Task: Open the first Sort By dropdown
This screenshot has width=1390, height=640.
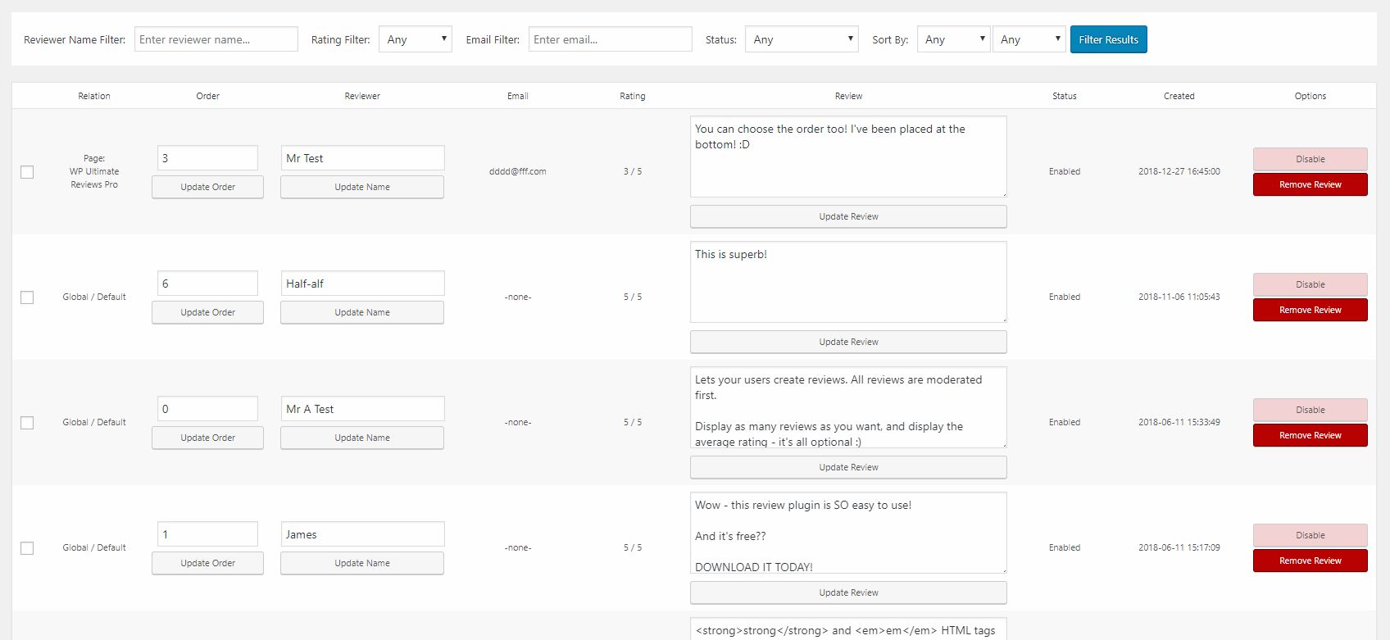Action: pyautogui.click(x=953, y=39)
